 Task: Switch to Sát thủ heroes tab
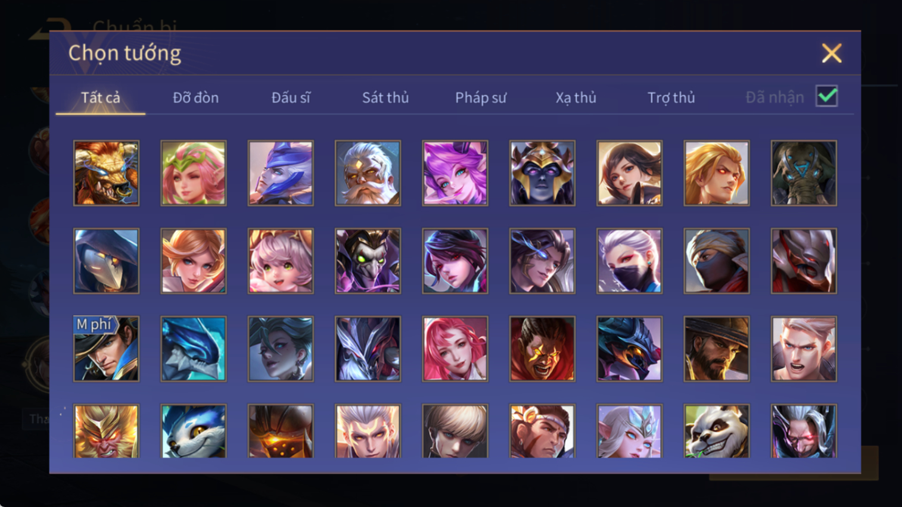(x=385, y=98)
